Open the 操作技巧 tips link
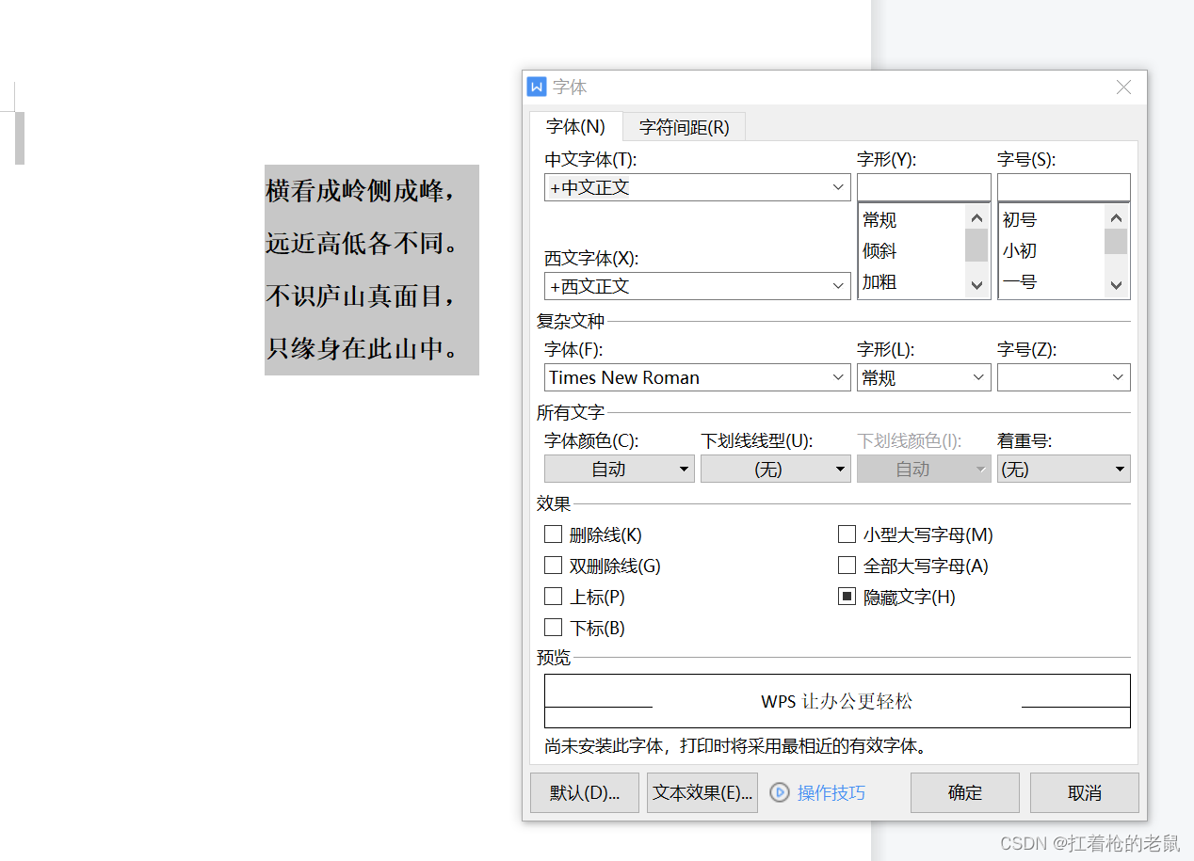The image size is (1194, 861). click(x=830, y=792)
